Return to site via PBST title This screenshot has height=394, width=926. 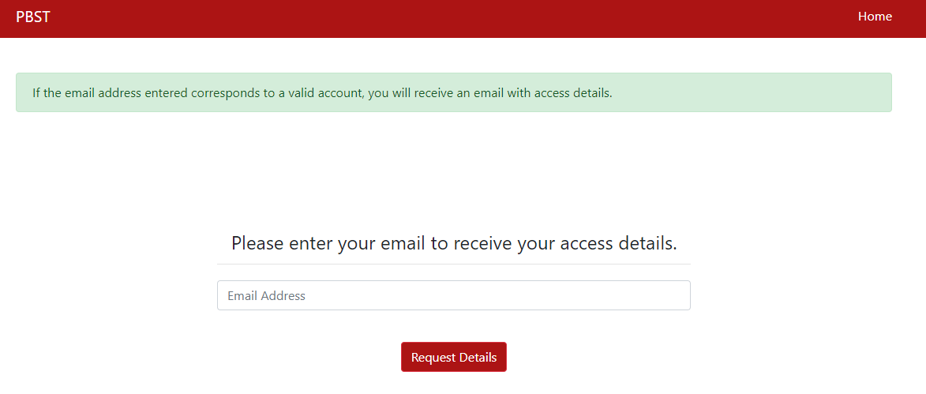coord(33,17)
